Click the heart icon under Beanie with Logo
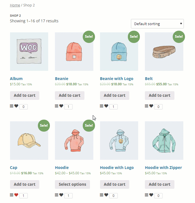The width and height of the screenshot is (195, 203). point(106,106)
